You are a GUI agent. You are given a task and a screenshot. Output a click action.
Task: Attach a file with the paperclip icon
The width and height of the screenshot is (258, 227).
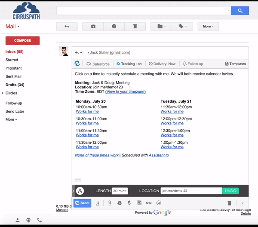[x=110, y=203]
